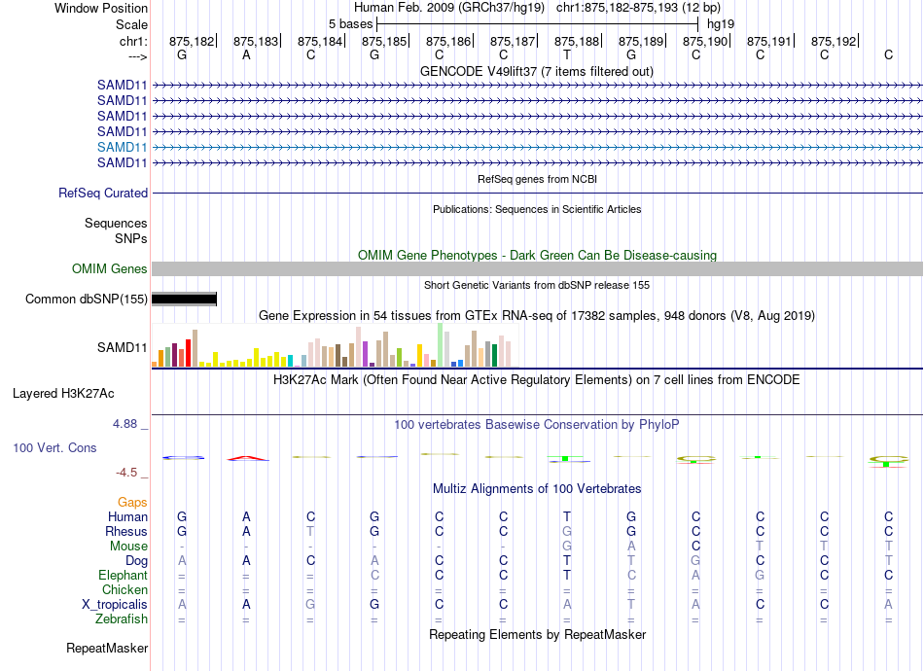Select the SNPs track label
Viewport: 924px width, 671px height.
pos(131,238)
